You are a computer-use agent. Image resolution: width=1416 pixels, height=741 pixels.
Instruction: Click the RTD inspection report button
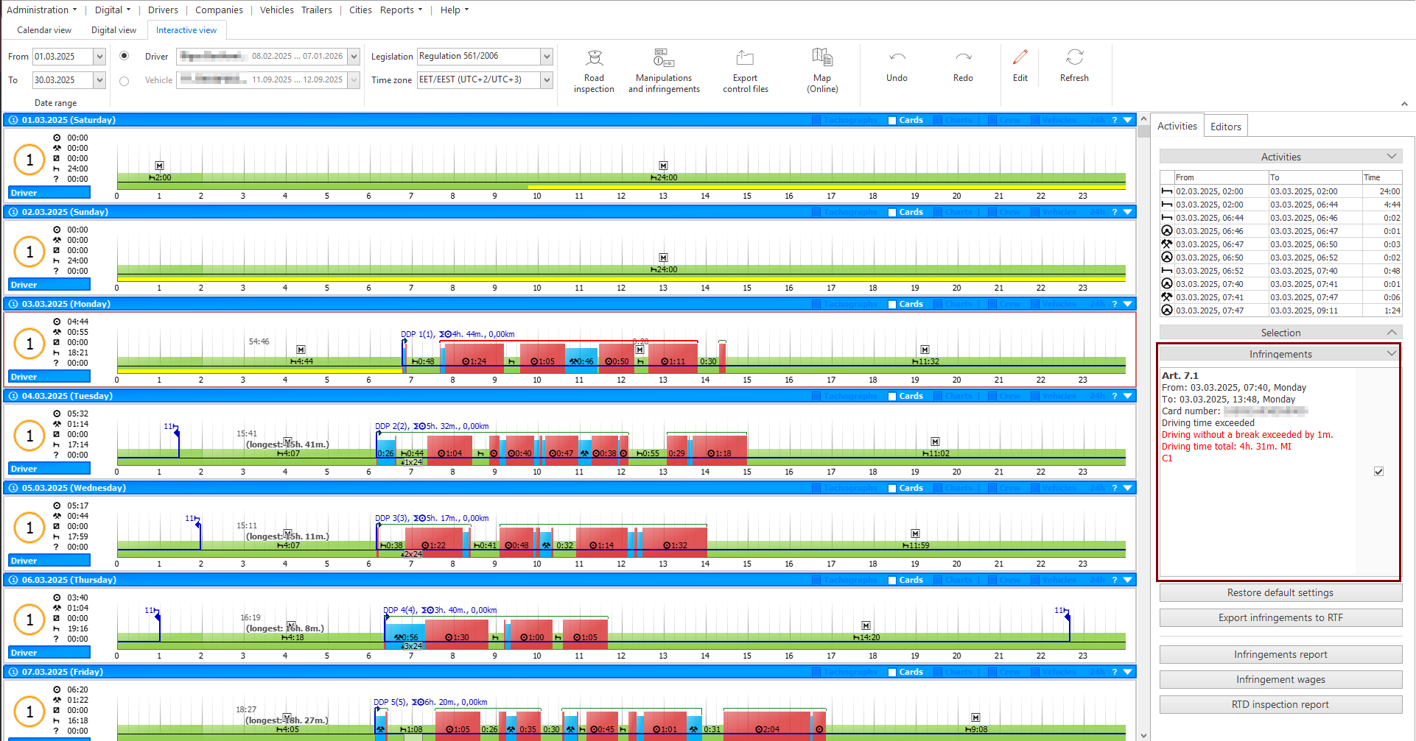(1280, 705)
